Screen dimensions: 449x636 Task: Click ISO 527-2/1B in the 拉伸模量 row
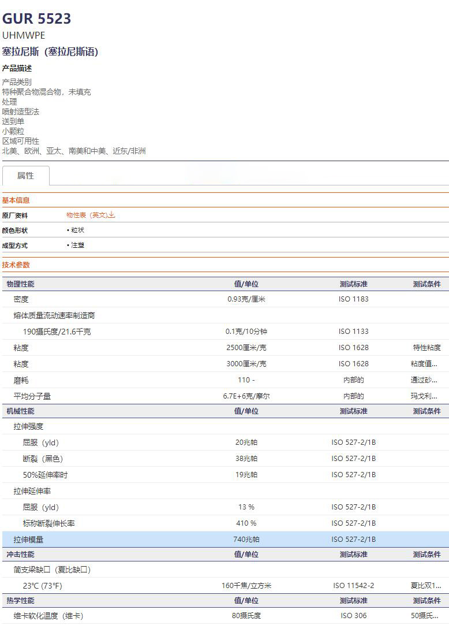click(354, 540)
